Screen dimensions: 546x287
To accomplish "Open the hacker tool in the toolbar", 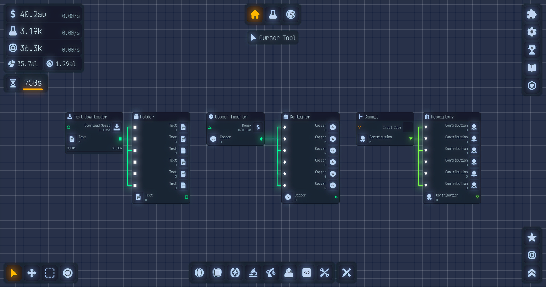I will point(288,273).
